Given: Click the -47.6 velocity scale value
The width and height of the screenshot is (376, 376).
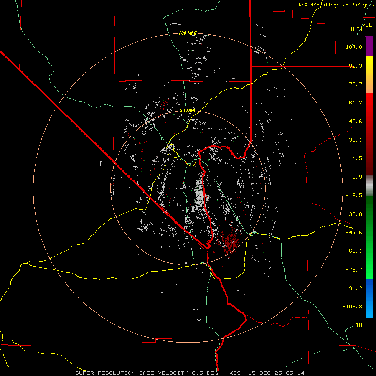Looking at the screenshot, I should point(354,233).
